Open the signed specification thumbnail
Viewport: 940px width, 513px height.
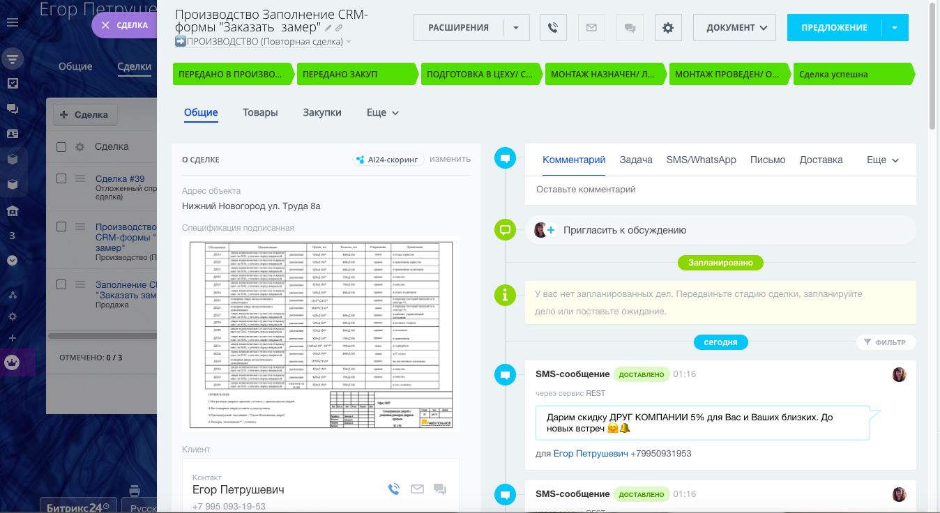322,334
